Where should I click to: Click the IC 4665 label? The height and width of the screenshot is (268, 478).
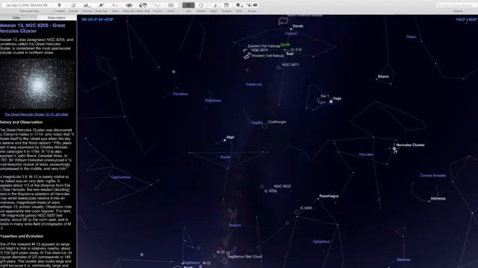[306, 208]
